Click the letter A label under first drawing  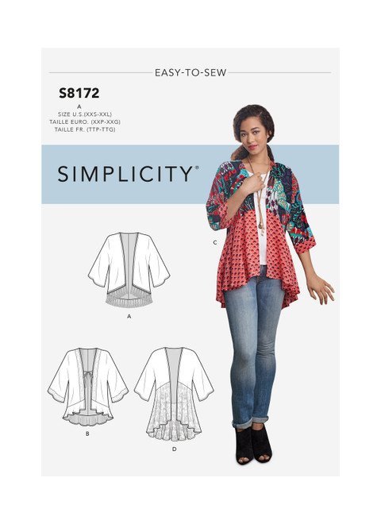[x=129, y=317]
